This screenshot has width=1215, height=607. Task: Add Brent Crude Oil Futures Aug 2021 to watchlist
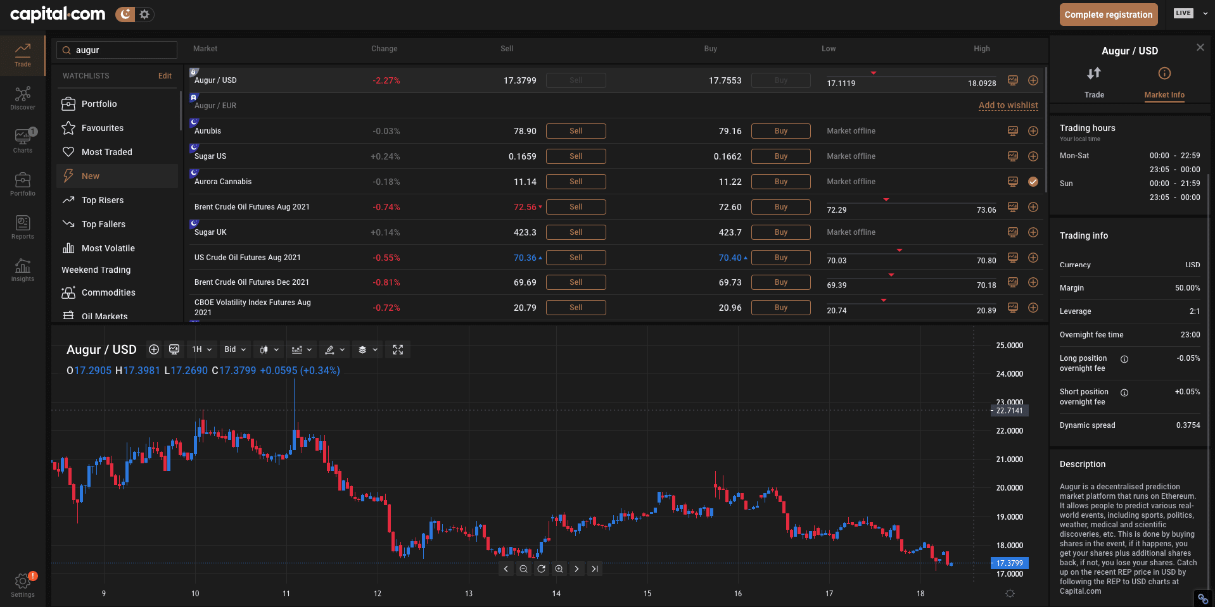(x=1033, y=207)
